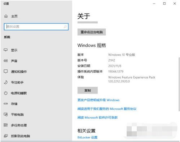The image size is (180, 142).
Task: Open 平板电脑 settings
Action: click(17, 115)
